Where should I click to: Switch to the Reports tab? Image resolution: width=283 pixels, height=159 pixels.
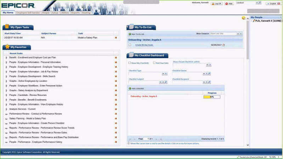tap(75, 13)
